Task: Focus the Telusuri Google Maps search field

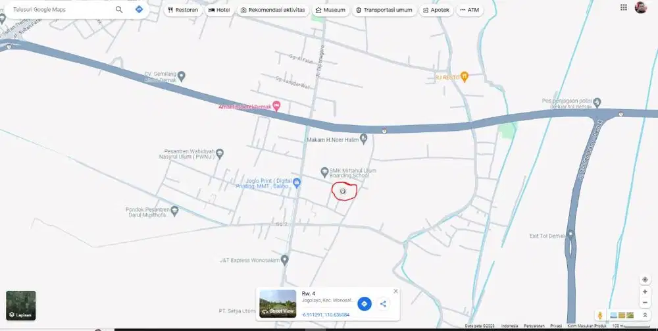Action: click(59, 10)
